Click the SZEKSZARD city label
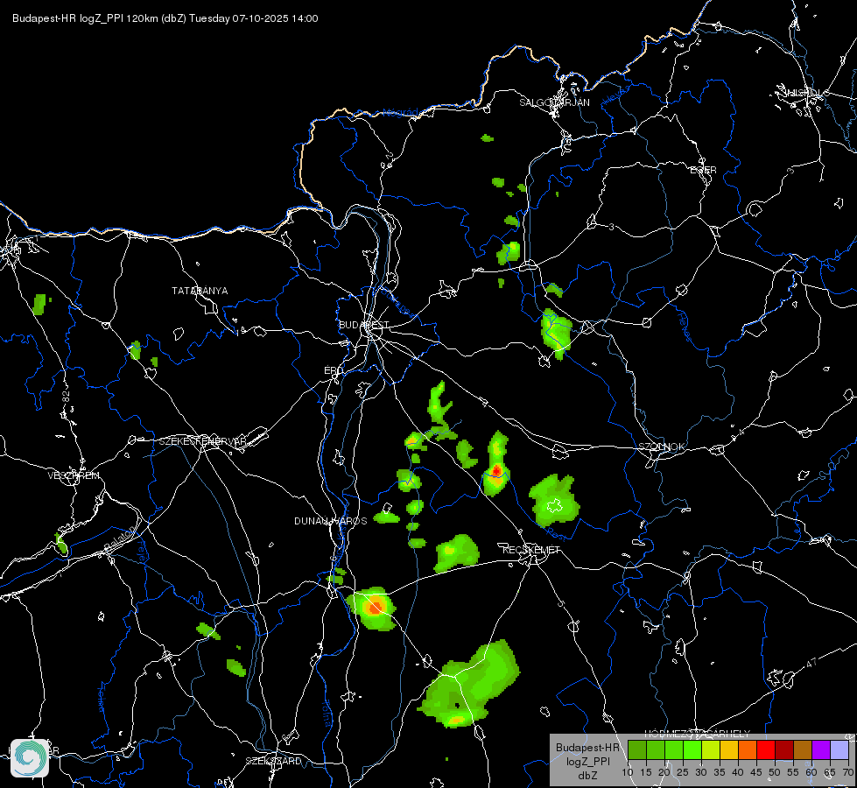Image resolution: width=857 pixels, height=788 pixels. coord(273,761)
